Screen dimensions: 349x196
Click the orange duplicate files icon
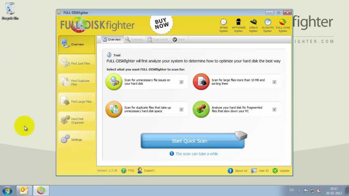(114, 109)
